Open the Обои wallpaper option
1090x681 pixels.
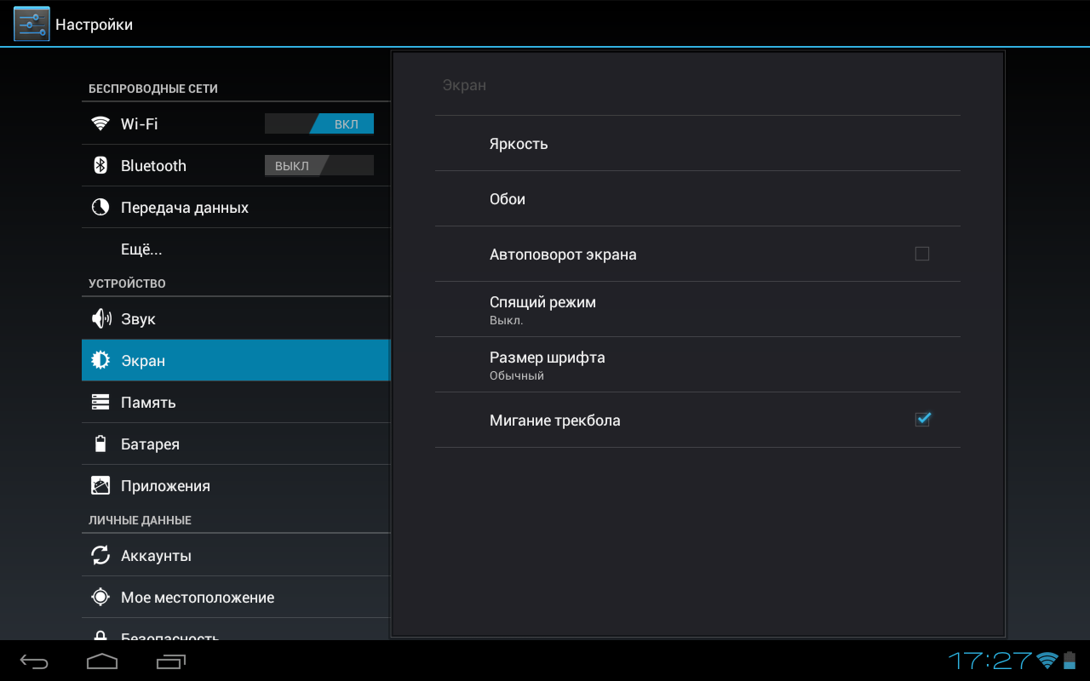tap(697, 198)
